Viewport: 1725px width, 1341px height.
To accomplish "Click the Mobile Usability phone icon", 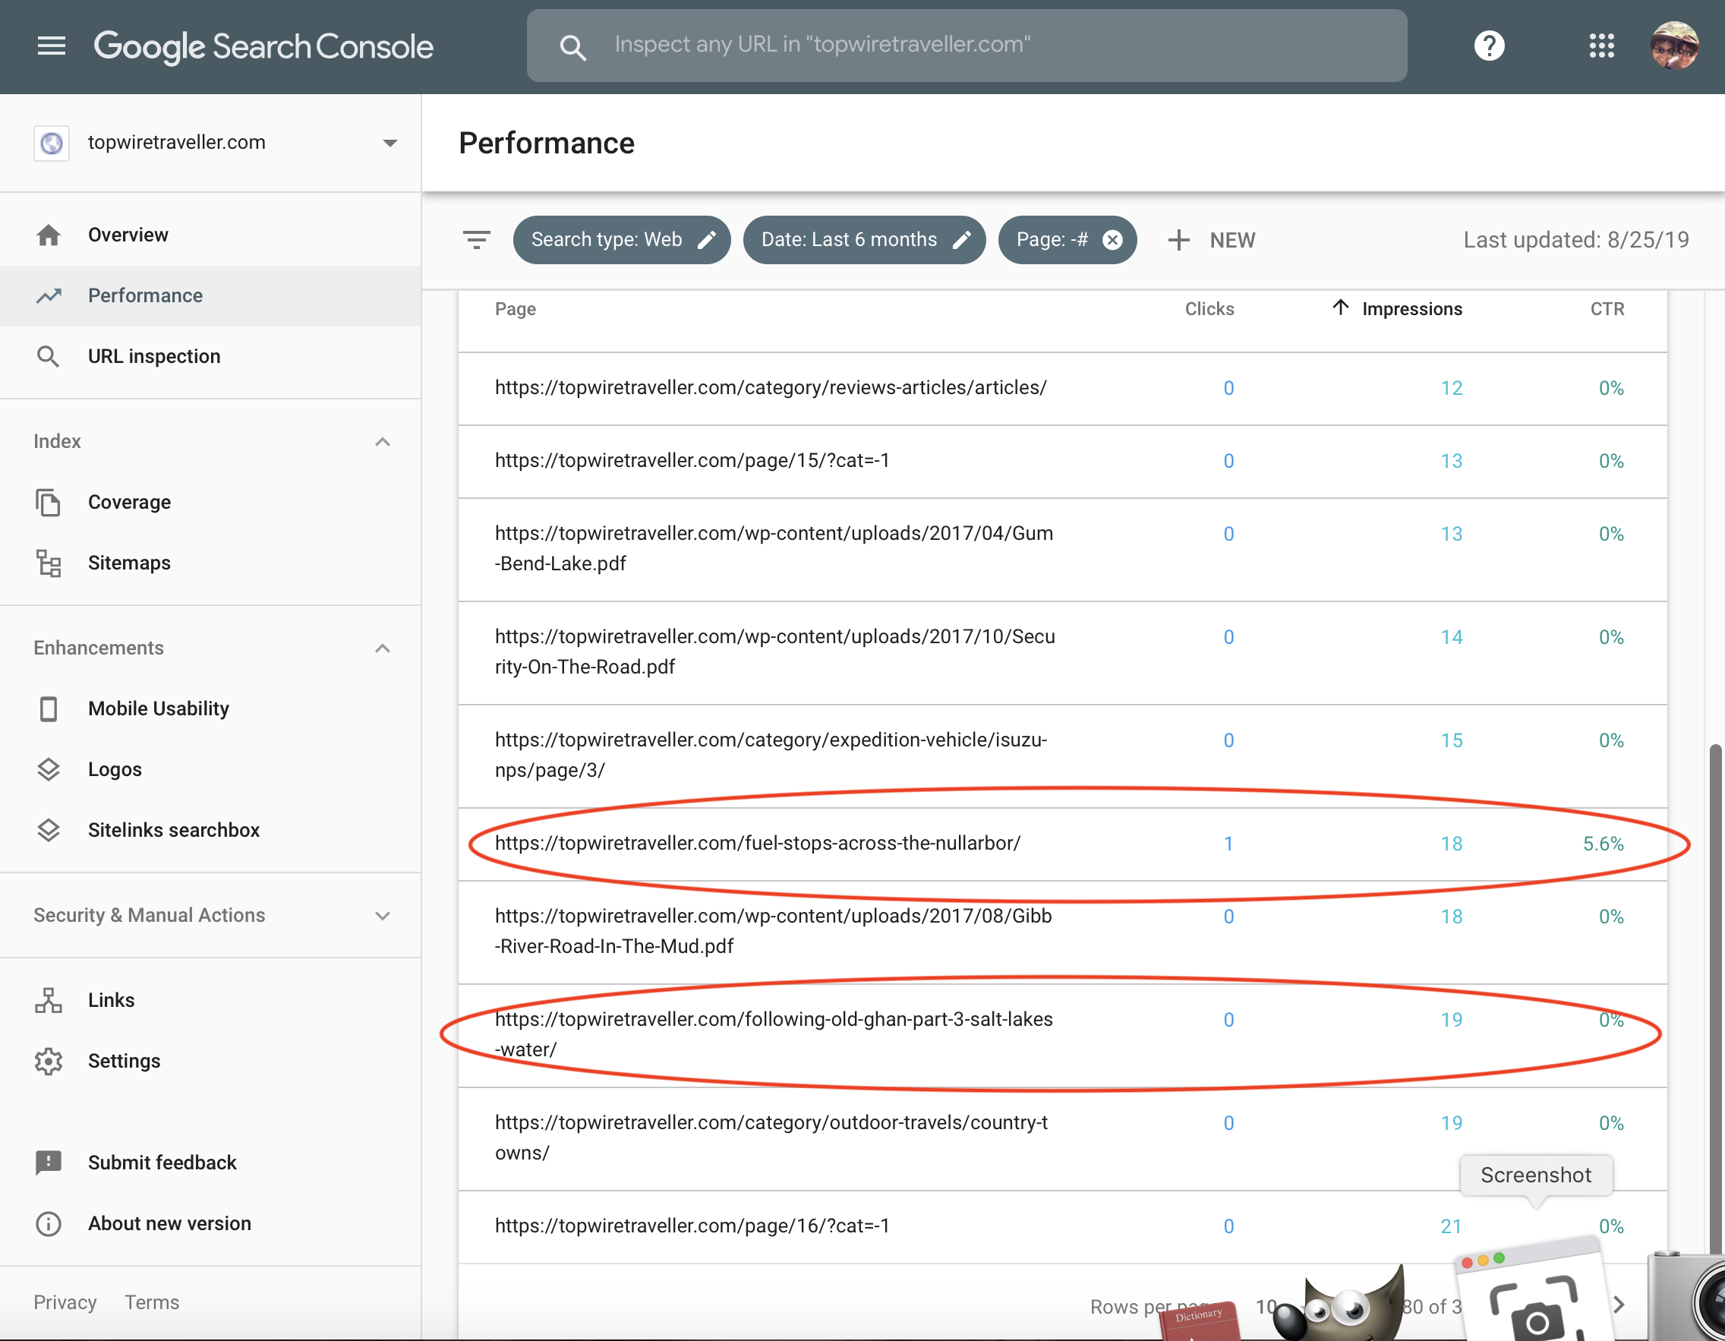I will (x=48, y=708).
